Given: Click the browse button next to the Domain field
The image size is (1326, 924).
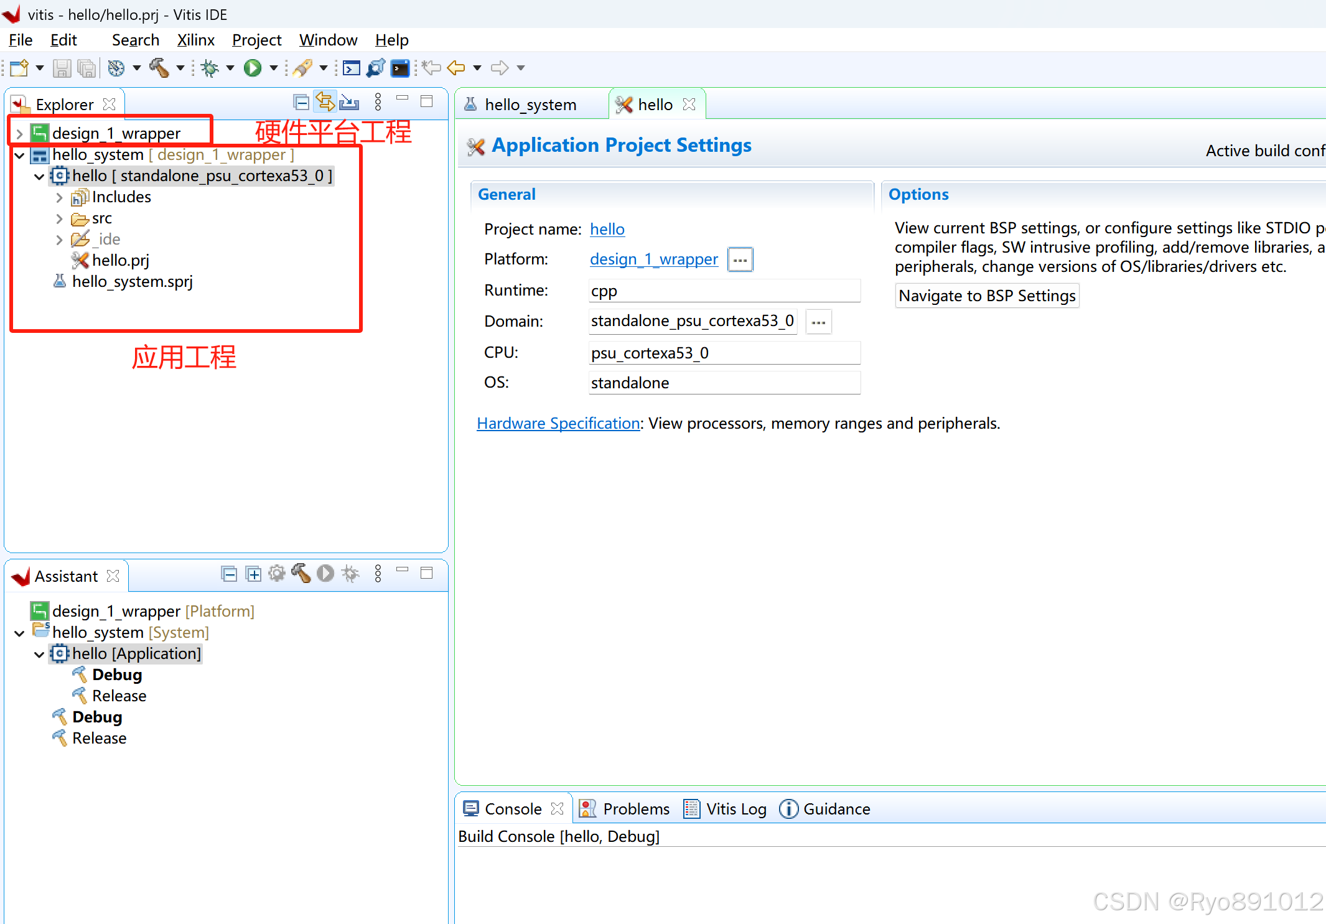Looking at the screenshot, I should pos(818,322).
